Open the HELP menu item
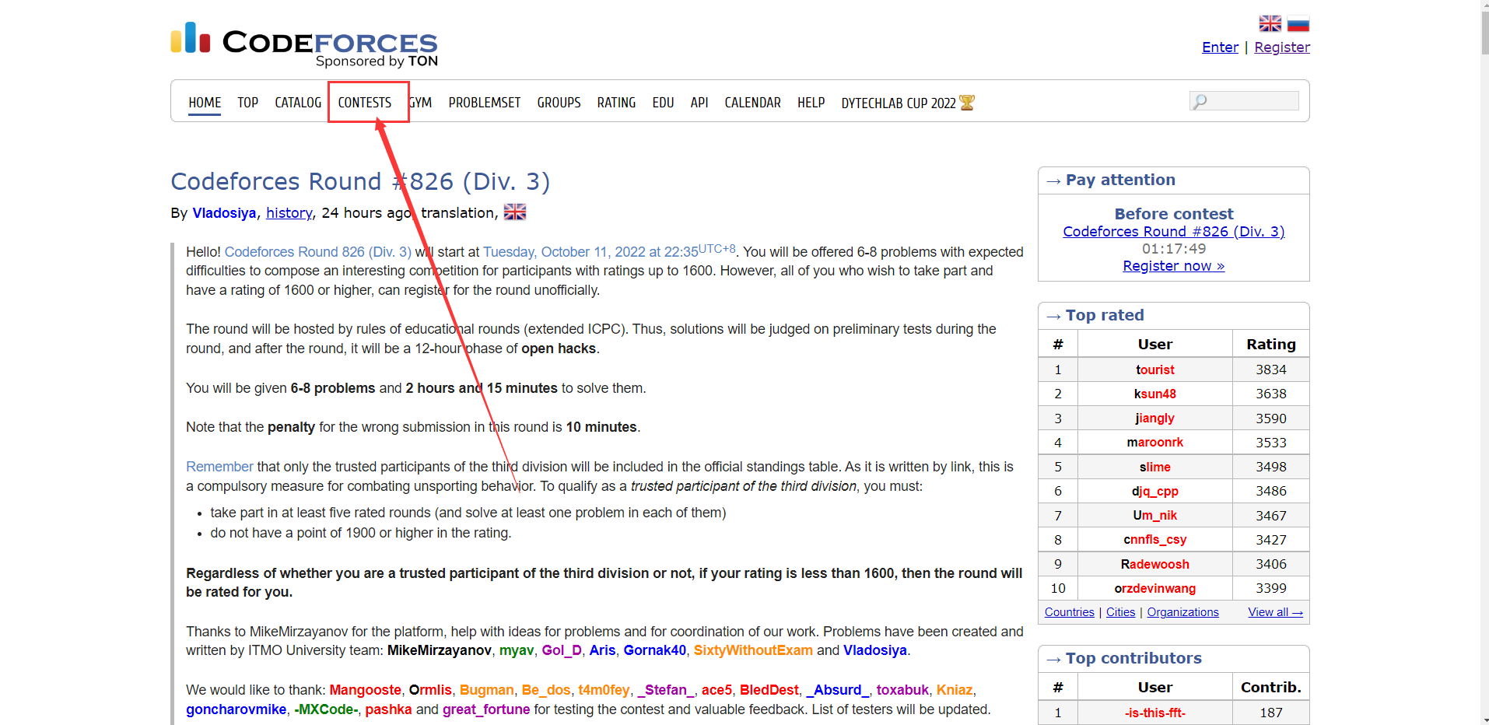 coord(811,103)
